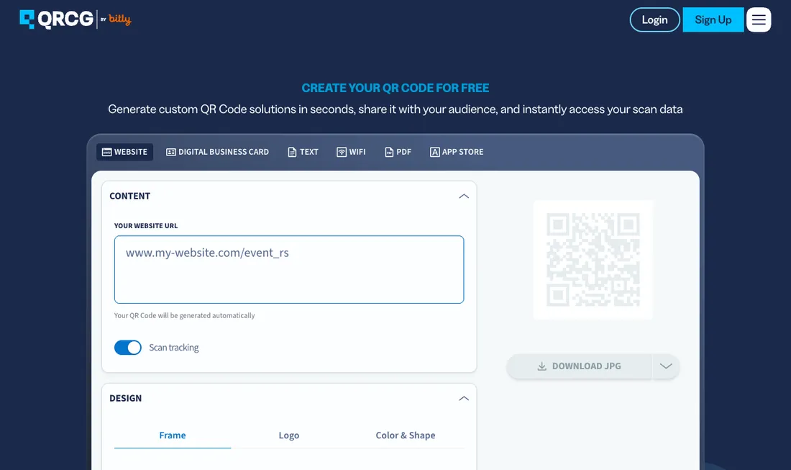Select the Digital Business Card tab
Screen dimensions: 791x470
click(x=217, y=152)
